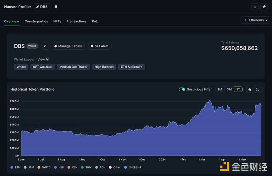Select the Whale label chip
The image size is (272, 176).
point(21,67)
